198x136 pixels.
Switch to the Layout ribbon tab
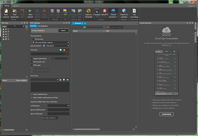tap(16, 6)
